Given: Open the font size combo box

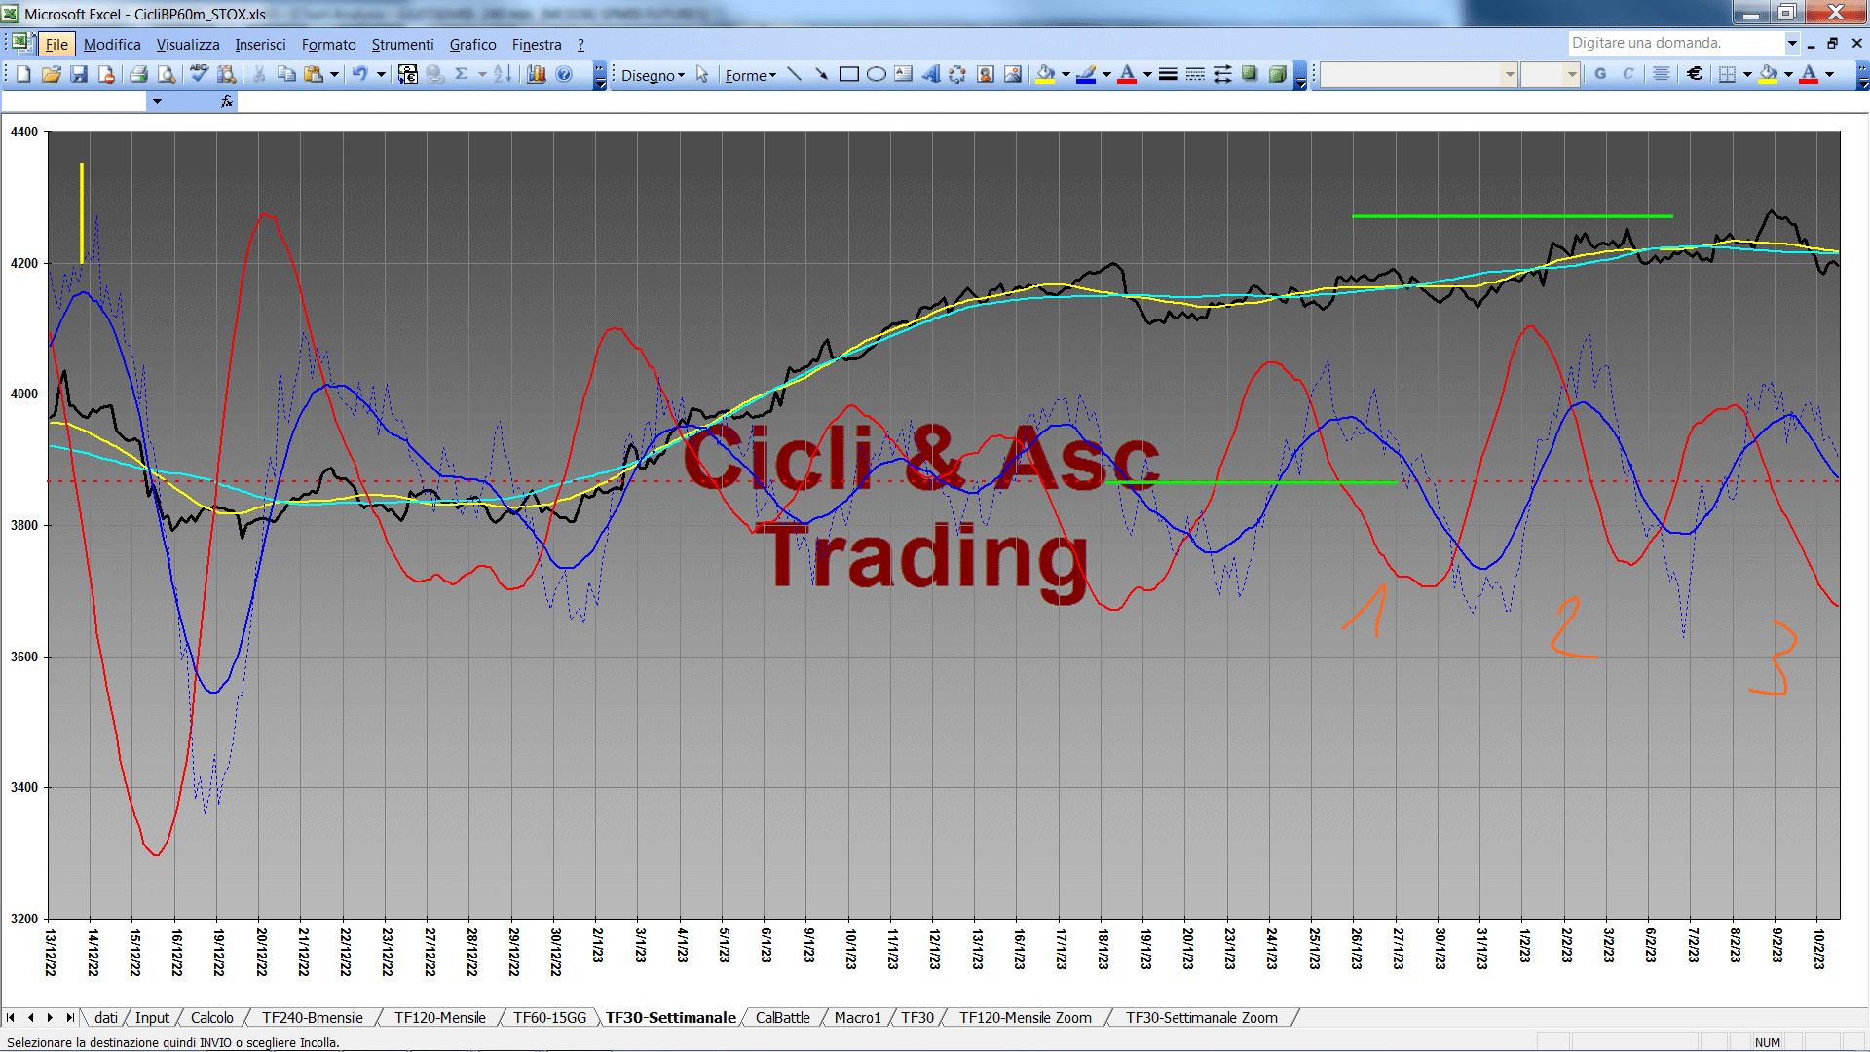Looking at the screenshot, I should tap(1550, 74).
